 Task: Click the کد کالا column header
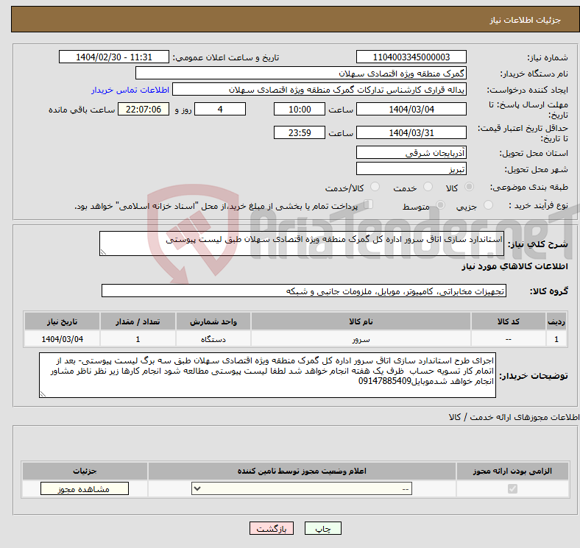tap(509, 321)
